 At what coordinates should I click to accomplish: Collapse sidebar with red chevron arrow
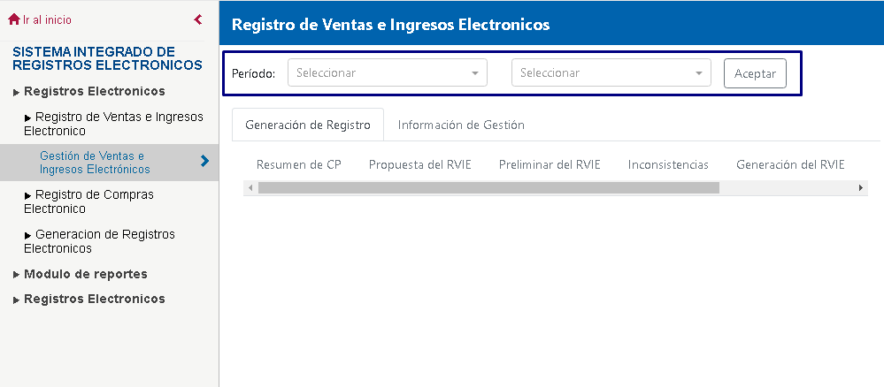click(x=198, y=19)
